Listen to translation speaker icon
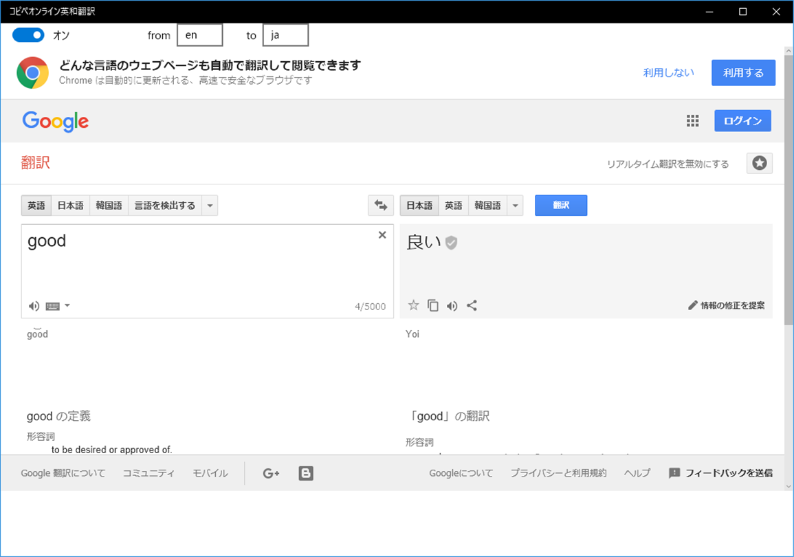This screenshot has width=794, height=557. [452, 305]
